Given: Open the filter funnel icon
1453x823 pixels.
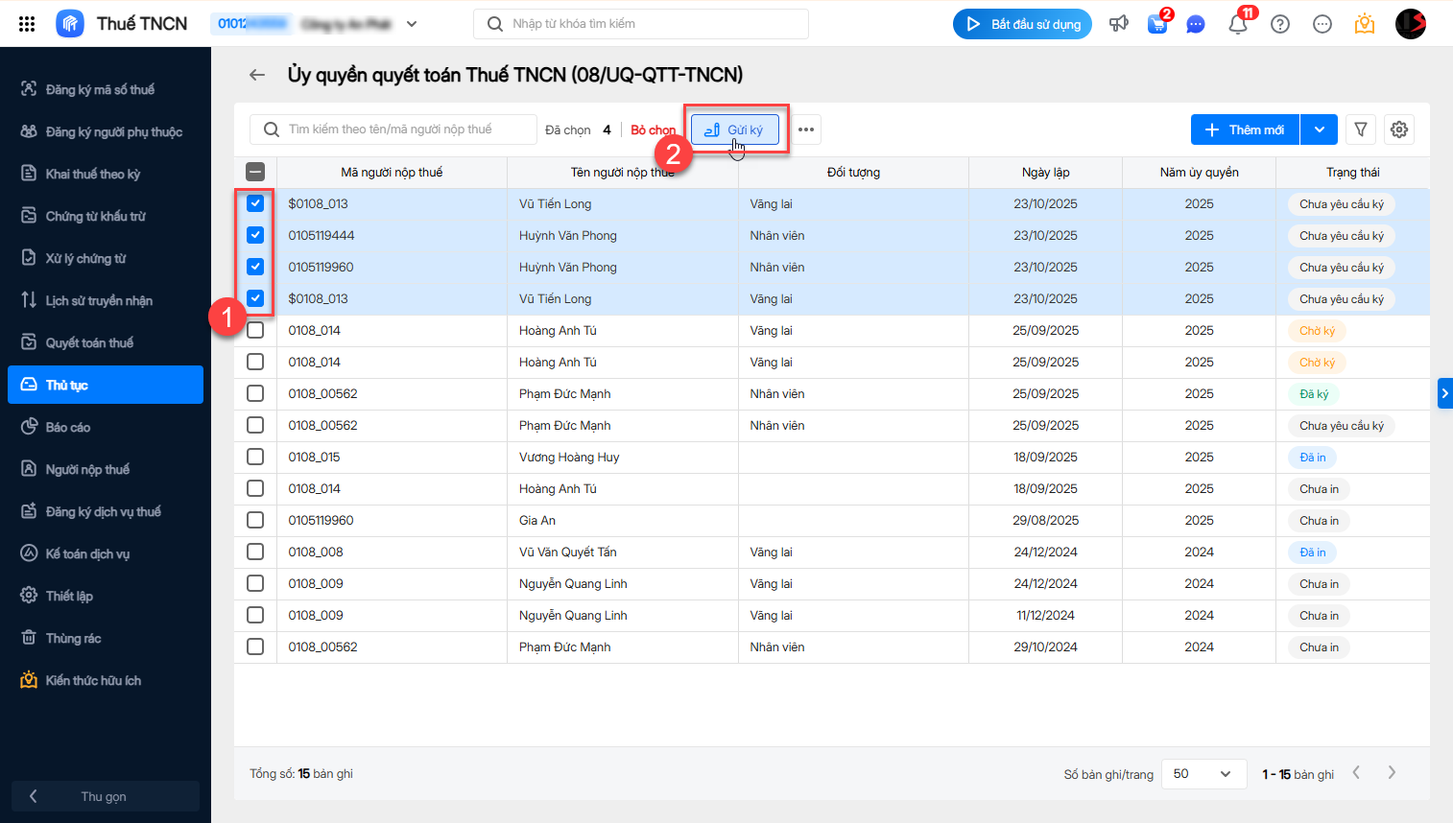Looking at the screenshot, I should pos(1361,129).
